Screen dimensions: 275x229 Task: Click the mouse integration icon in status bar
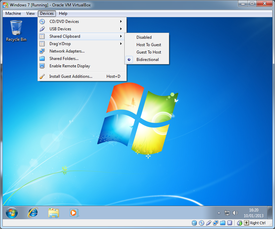point(240,223)
